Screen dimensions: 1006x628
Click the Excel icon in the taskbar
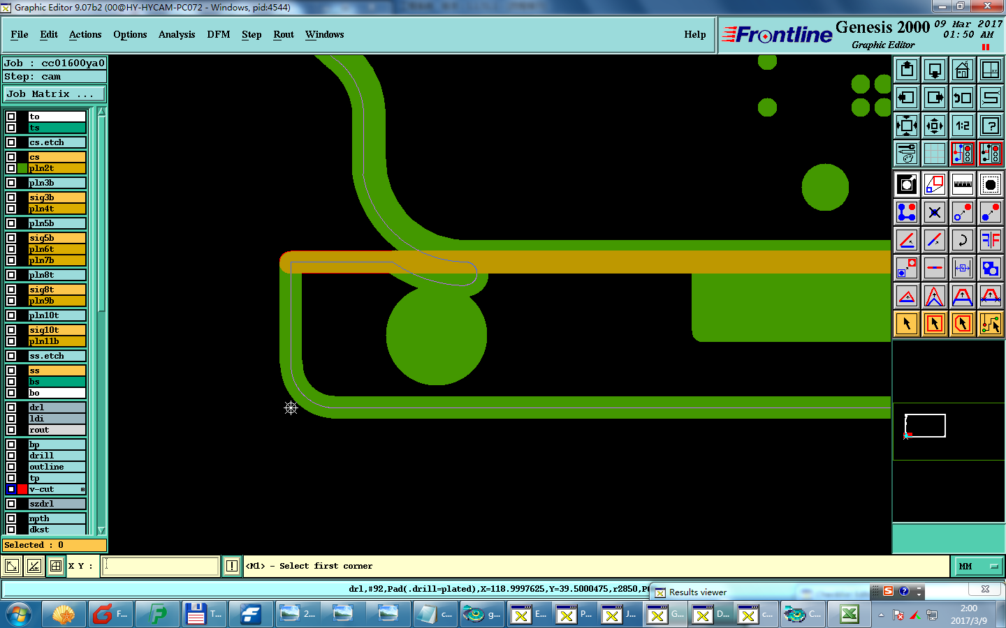tap(849, 615)
